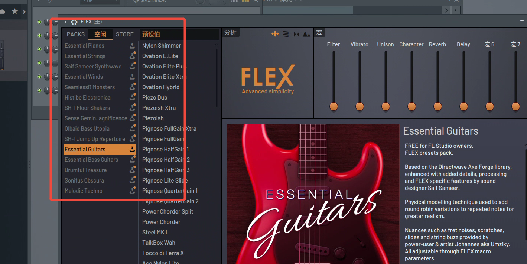The width and height of the screenshot is (527, 264).
Task: Click the star favorites icon in browser
Action: coord(15,11)
